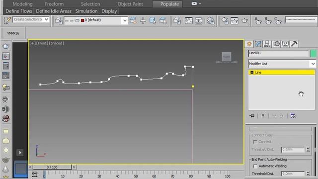
Task: Open the [Front] viewport view menu
Action: [x=42, y=43]
